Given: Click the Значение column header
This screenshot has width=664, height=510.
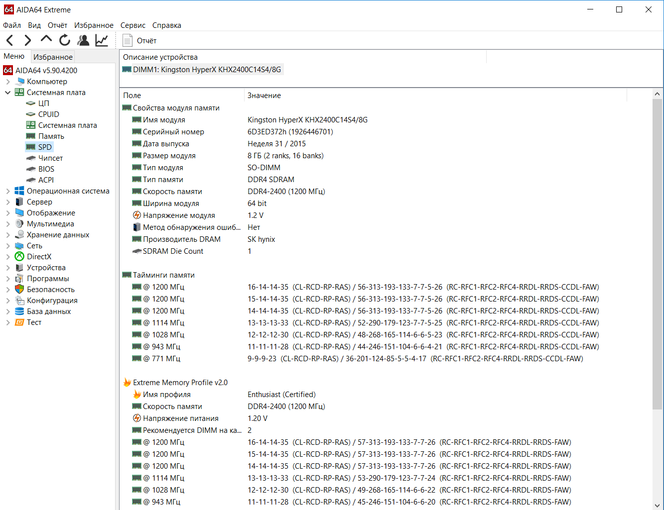Looking at the screenshot, I should (435, 96).
